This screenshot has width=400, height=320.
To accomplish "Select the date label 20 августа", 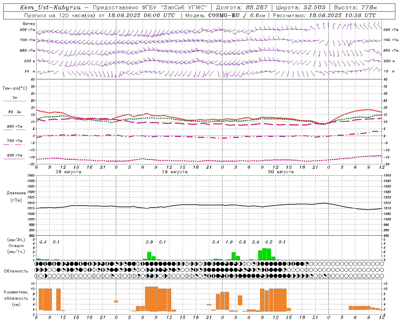I will tap(281, 172).
